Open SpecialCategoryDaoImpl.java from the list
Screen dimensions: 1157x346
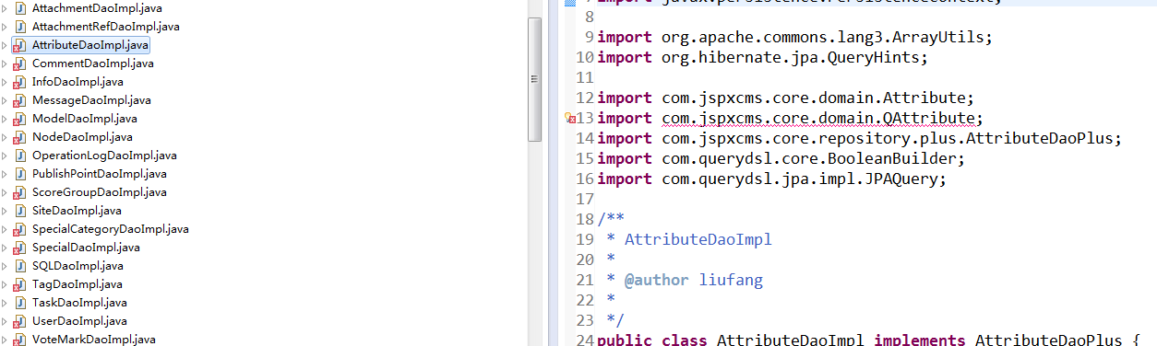coord(111,229)
